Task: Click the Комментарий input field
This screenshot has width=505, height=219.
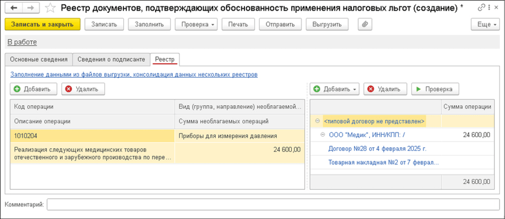Action: (x=272, y=205)
